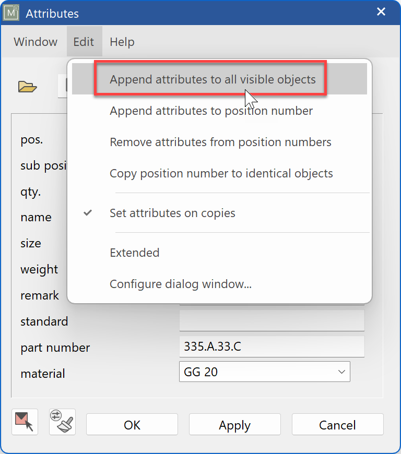Choose Append attributes to all visible objects
Image resolution: width=401 pixels, height=454 pixels.
(219, 79)
